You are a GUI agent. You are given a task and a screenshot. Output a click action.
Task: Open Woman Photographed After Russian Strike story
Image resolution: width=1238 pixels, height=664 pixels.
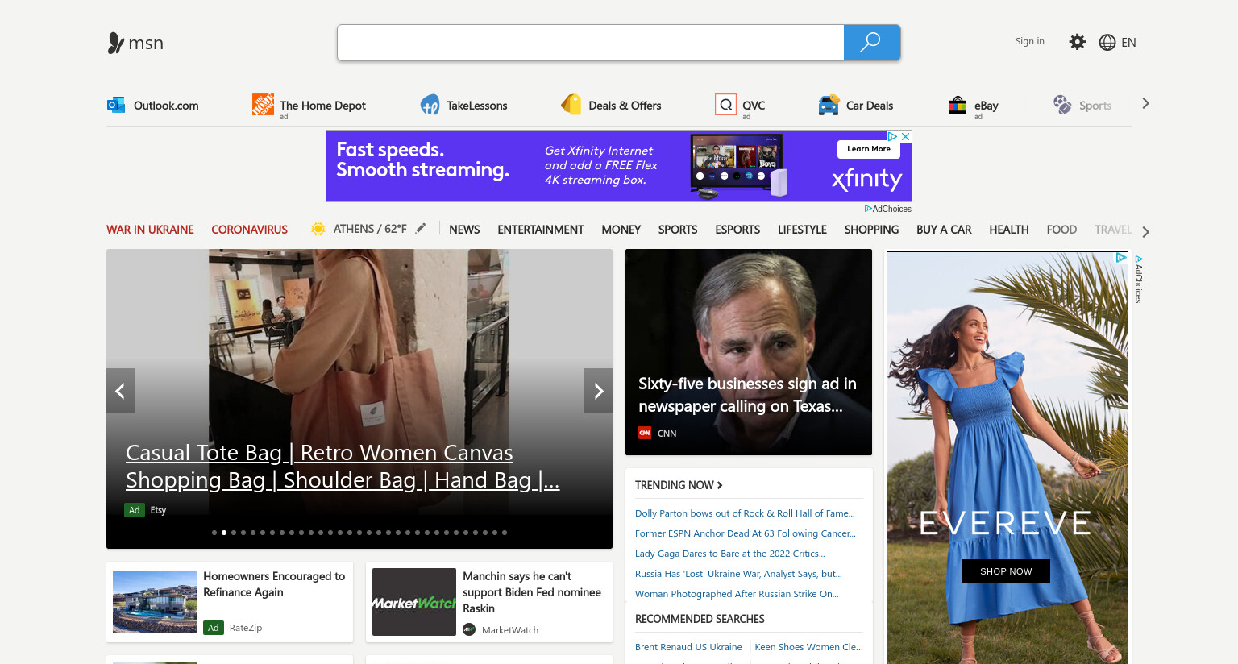coord(737,594)
